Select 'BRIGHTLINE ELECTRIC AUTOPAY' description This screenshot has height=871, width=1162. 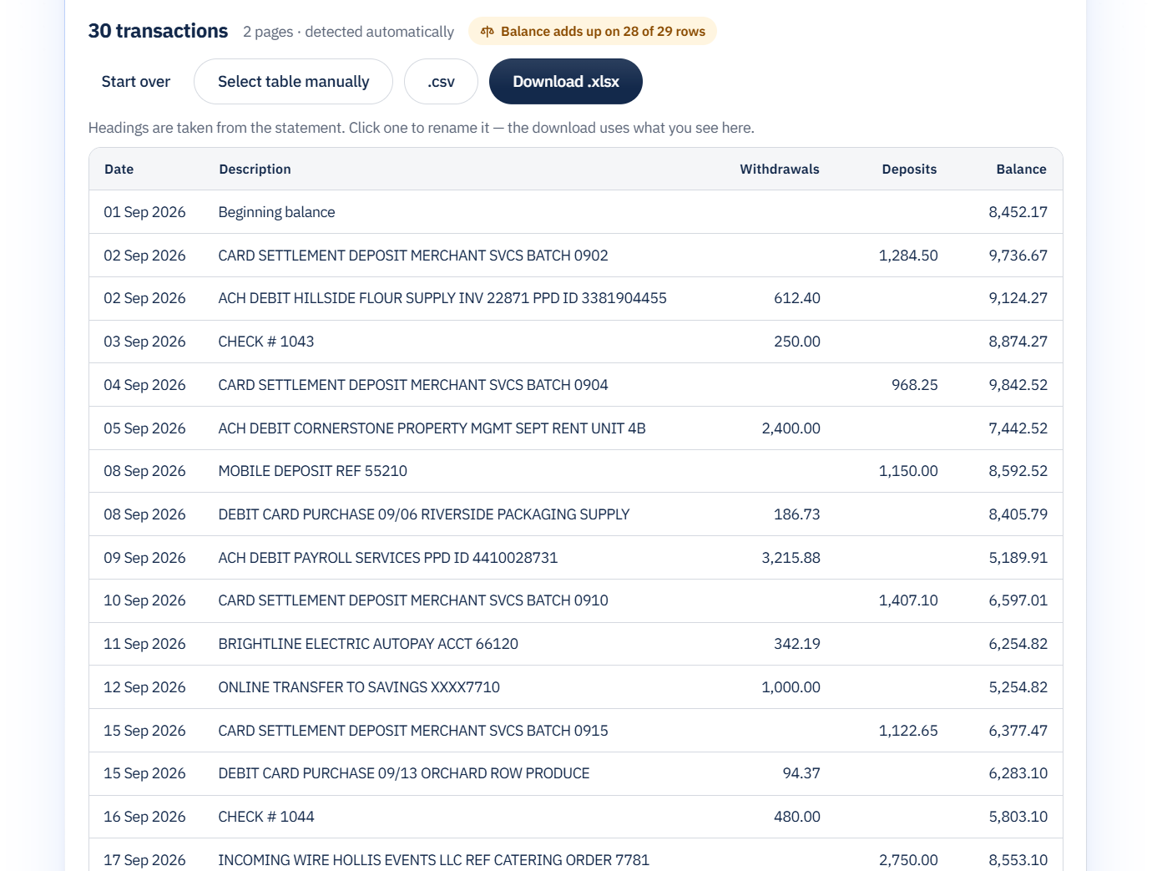pyautogui.click(x=368, y=644)
